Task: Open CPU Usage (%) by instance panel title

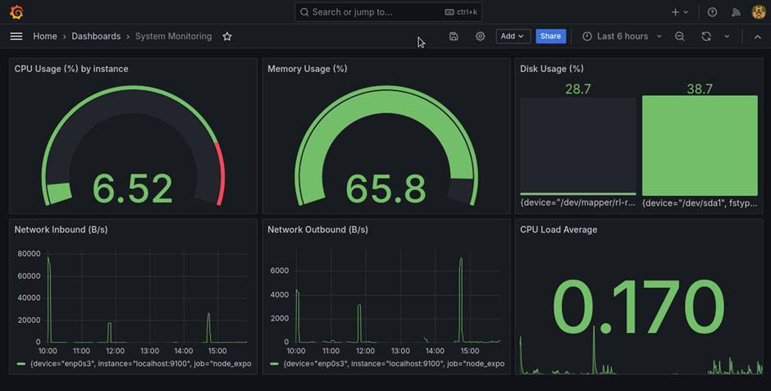Action: point(71,69)
